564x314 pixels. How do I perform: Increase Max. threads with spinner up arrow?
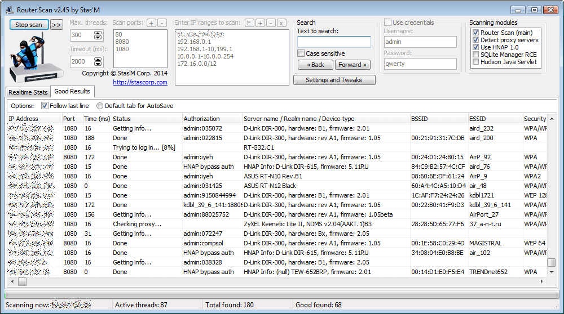(98, 33)
